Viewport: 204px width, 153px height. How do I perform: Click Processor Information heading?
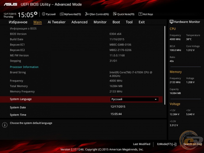pyautogui.click(x=24, y=67)
